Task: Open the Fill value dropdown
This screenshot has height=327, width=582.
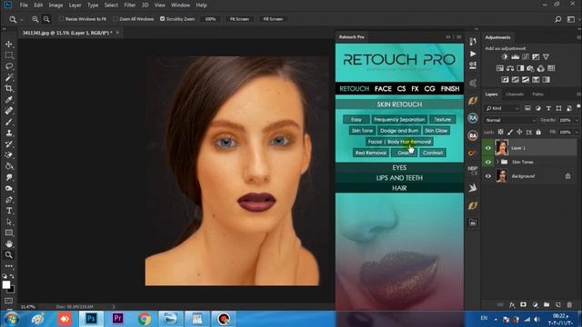Action: [x=577, y=132]
